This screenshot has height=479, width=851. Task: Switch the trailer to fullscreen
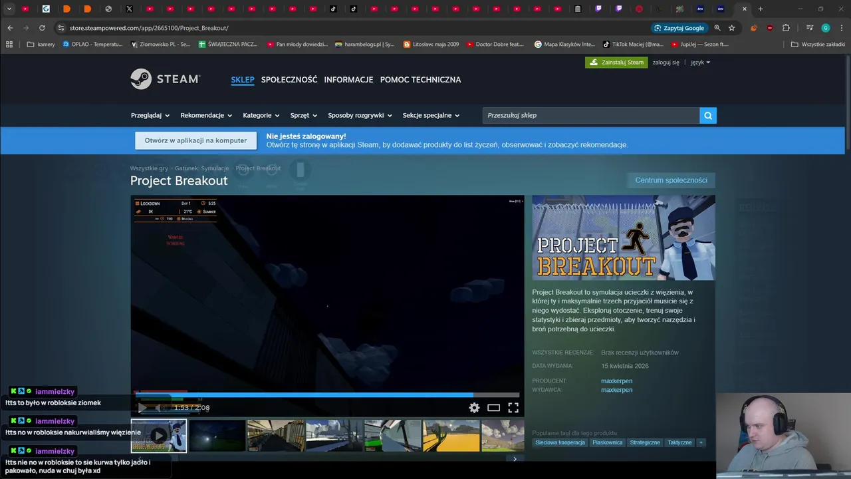(513, 408)
